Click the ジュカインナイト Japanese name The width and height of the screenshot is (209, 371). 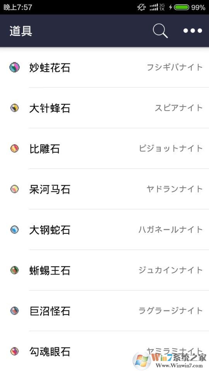[171, 270]
